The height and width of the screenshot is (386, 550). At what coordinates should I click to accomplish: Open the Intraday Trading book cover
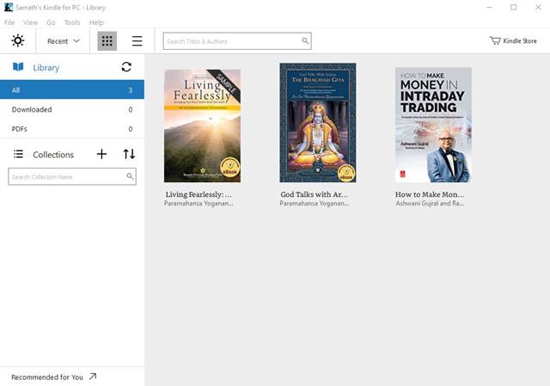click(x=433, y=125)
